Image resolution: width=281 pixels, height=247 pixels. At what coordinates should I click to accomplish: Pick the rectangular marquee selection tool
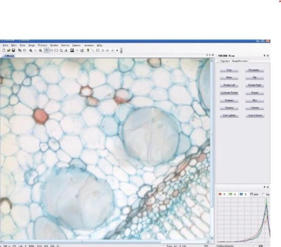(56, 51)
